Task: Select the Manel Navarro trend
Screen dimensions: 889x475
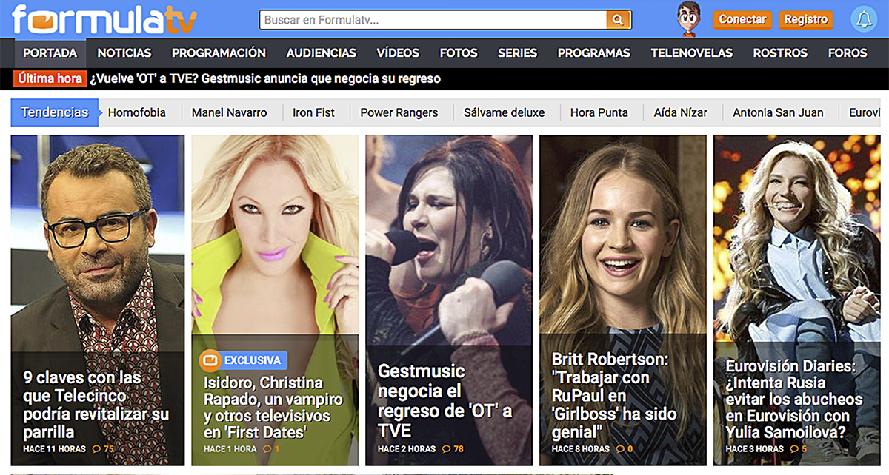Action: click(x=229, y=112)
